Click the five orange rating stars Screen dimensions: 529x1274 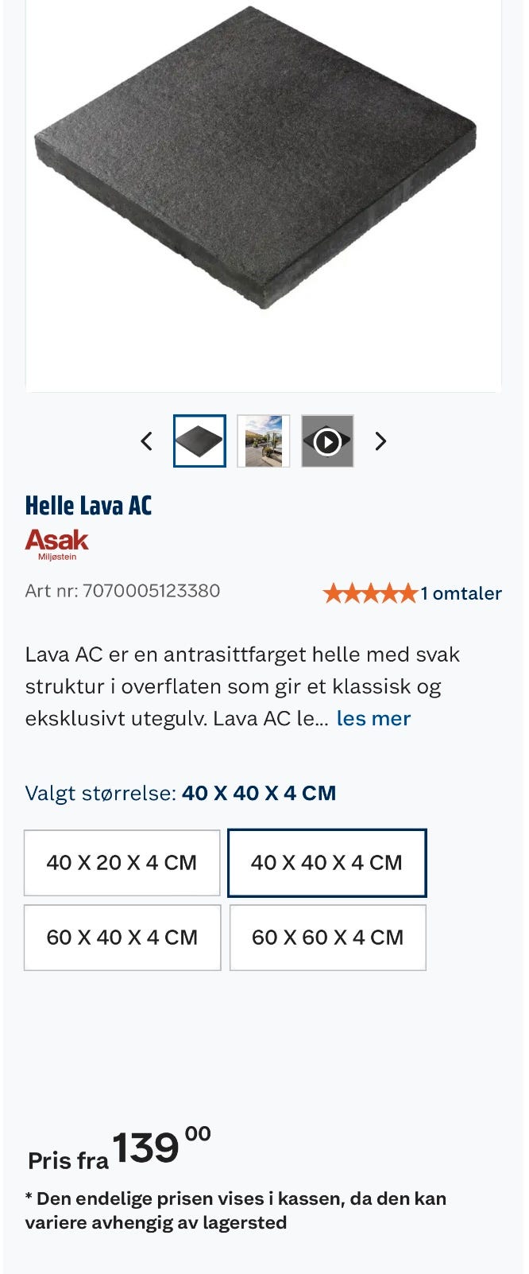[370, 593]
